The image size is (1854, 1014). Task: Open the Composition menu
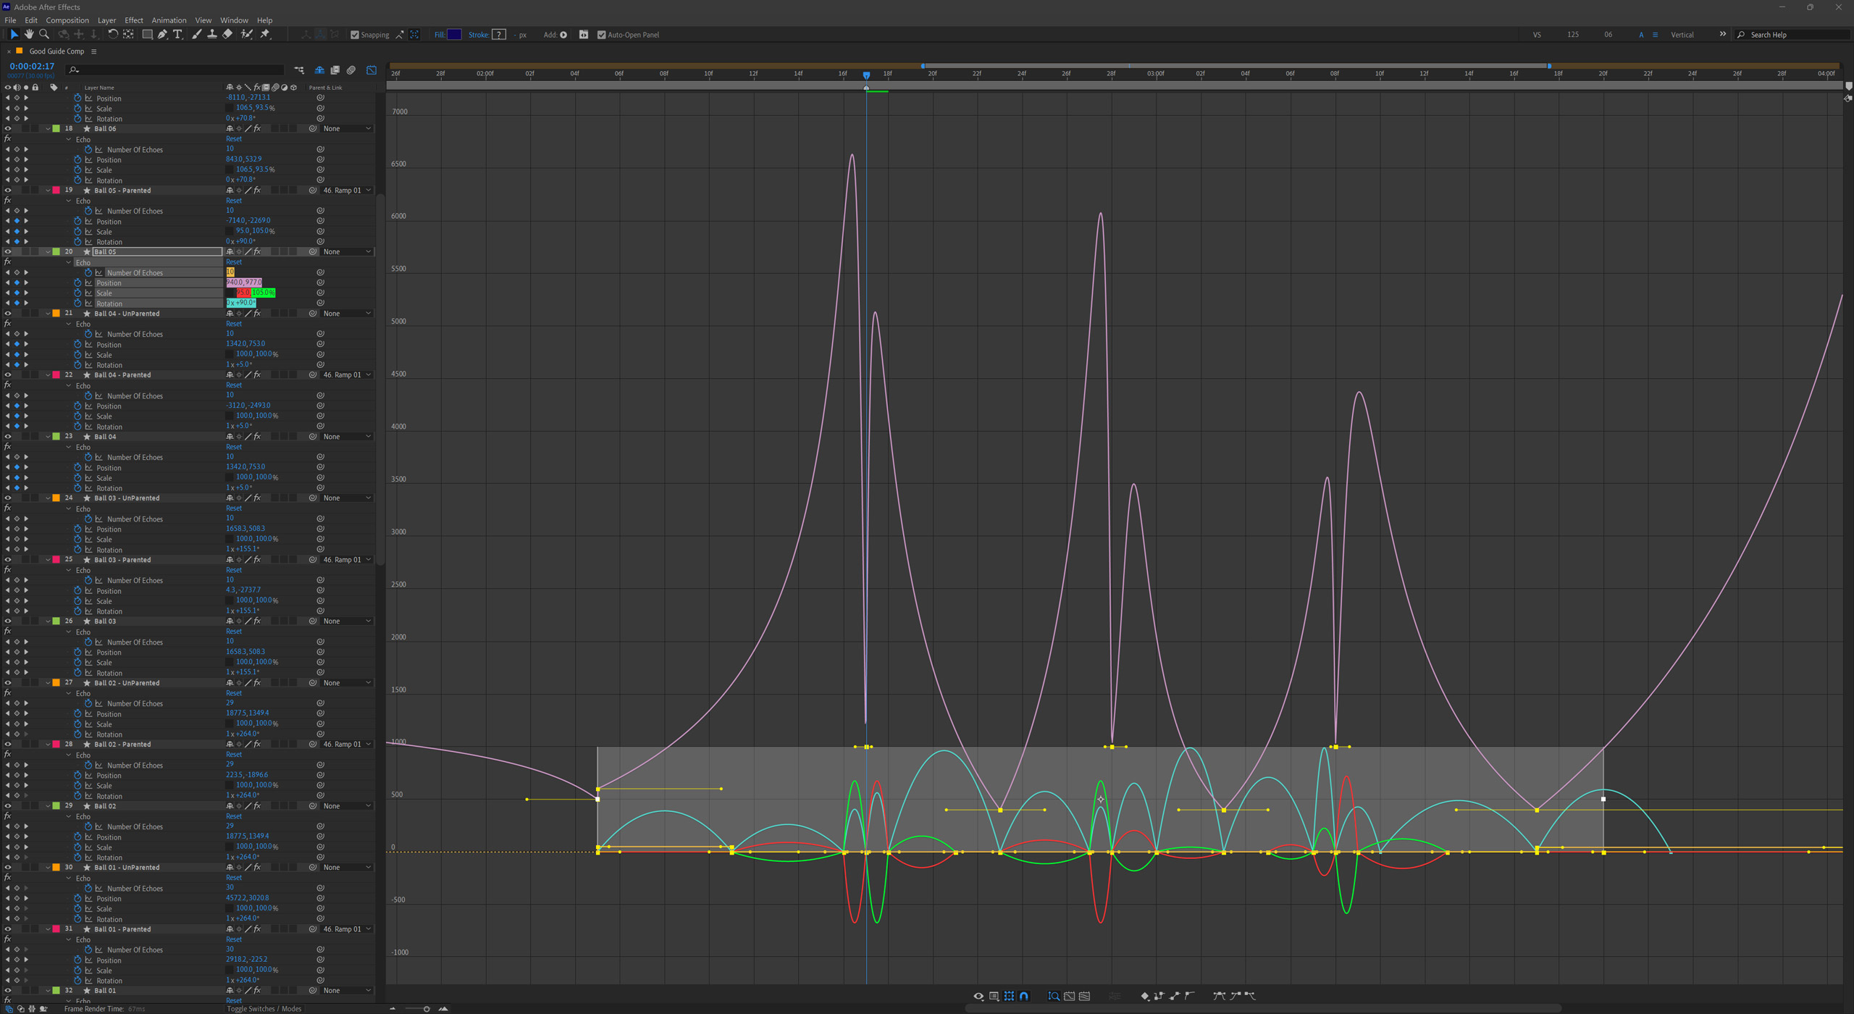67,20
